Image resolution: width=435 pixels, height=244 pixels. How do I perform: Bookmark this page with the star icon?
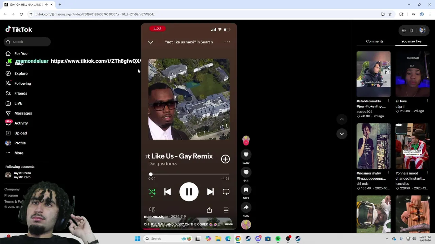pos(390,14)
